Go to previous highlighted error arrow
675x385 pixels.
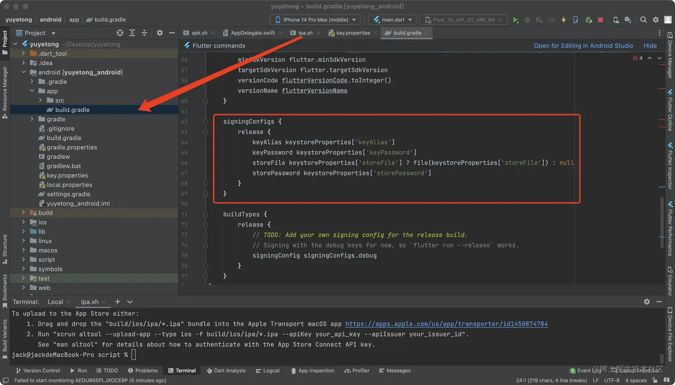pos(650,58)
